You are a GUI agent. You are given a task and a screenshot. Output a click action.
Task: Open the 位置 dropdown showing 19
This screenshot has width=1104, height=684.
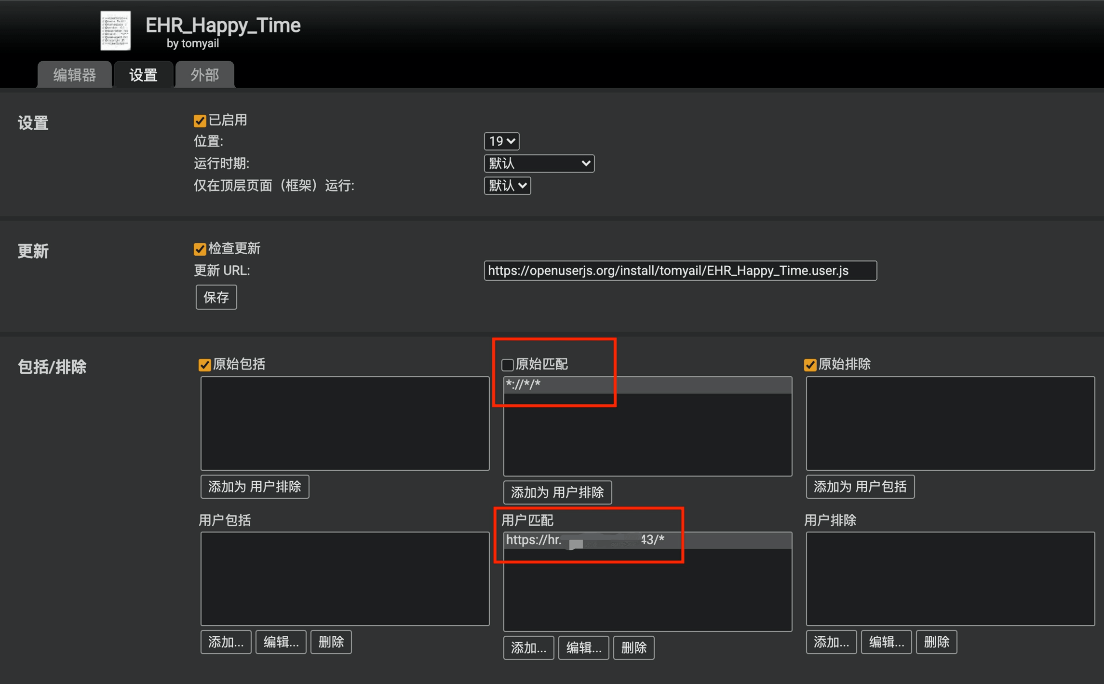(x=501, y=141)
